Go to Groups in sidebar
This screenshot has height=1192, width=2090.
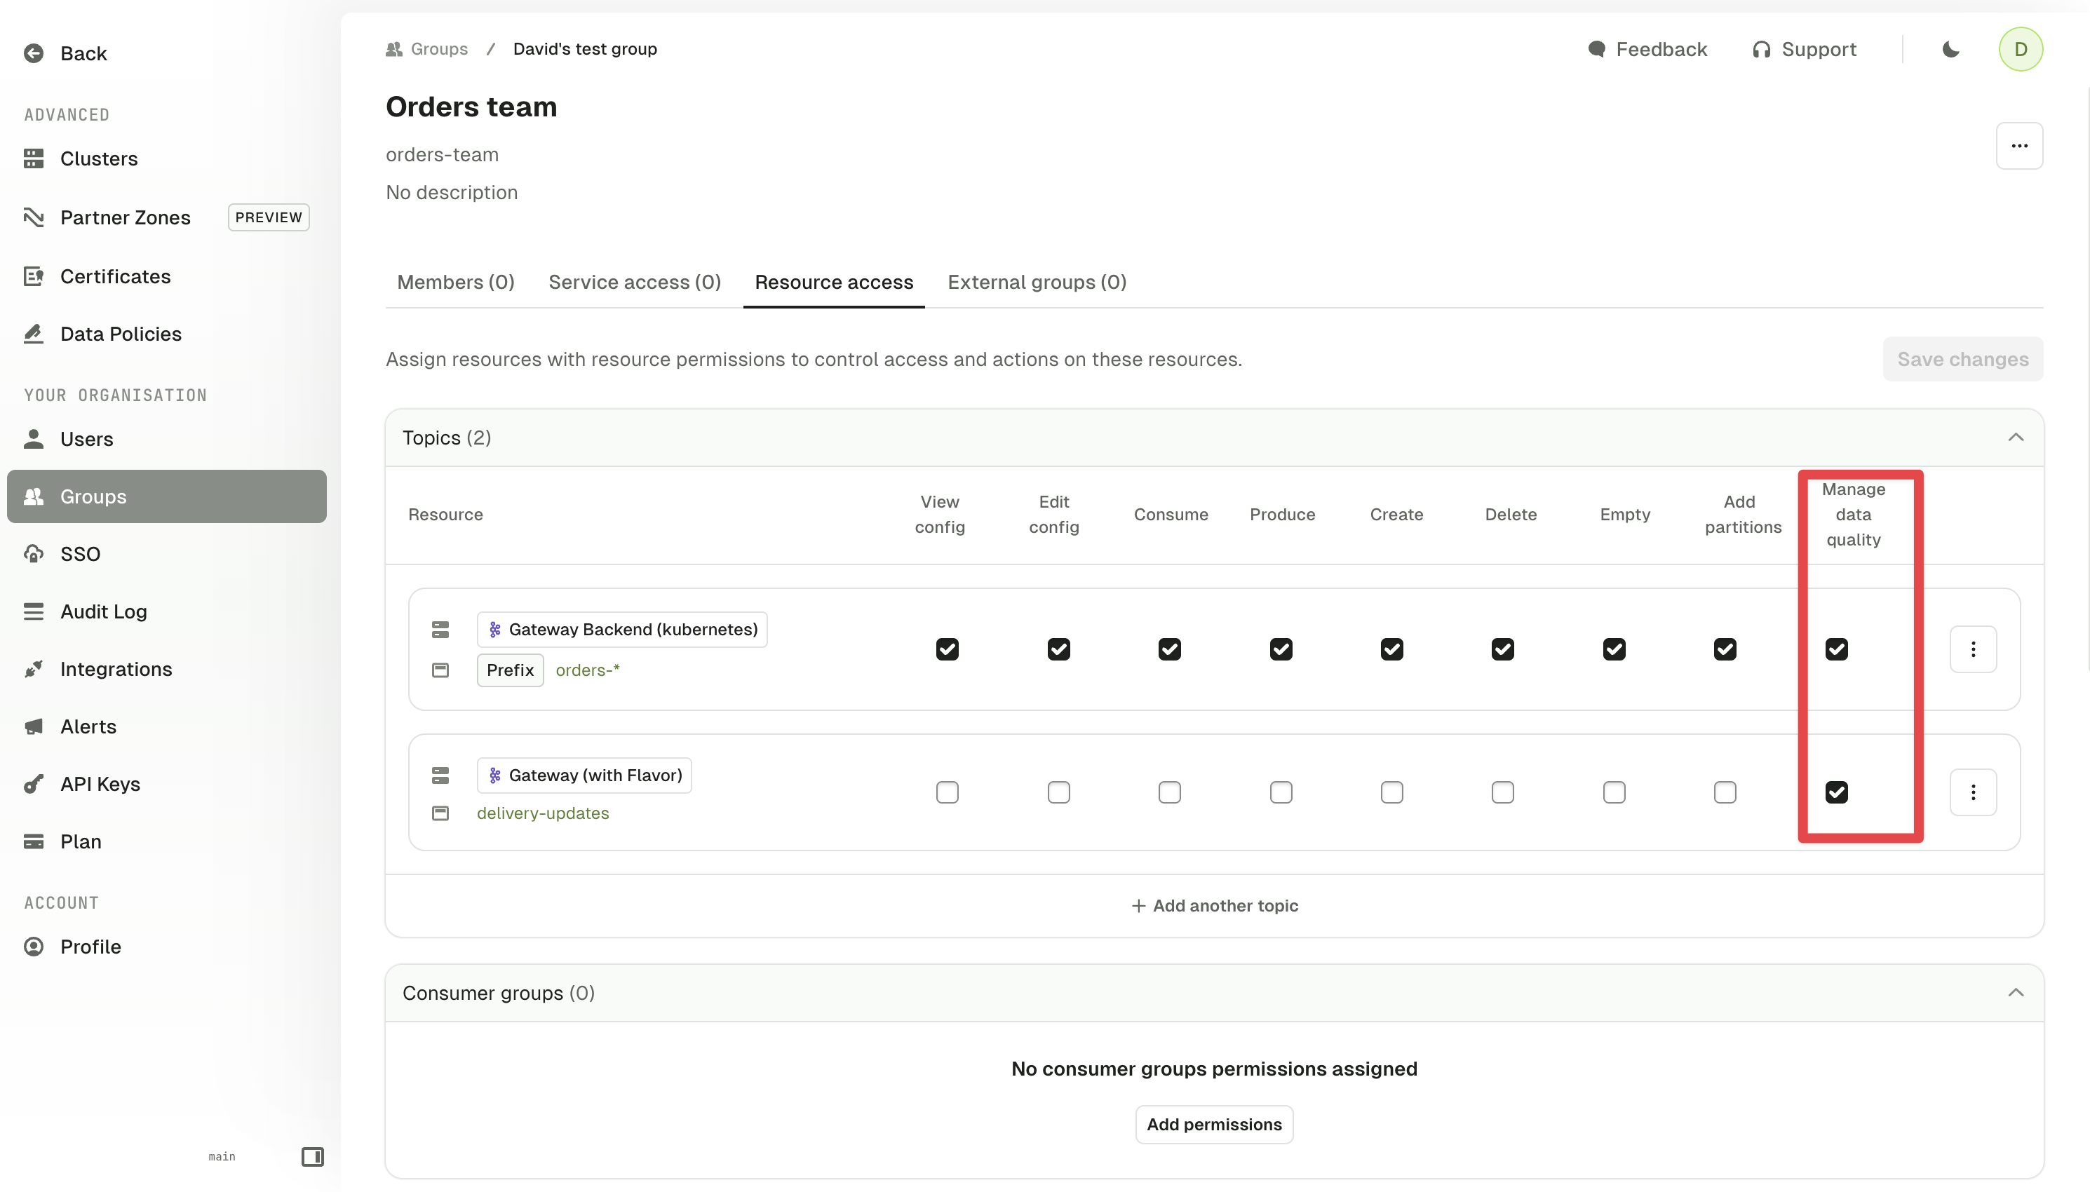coord(166,496)
